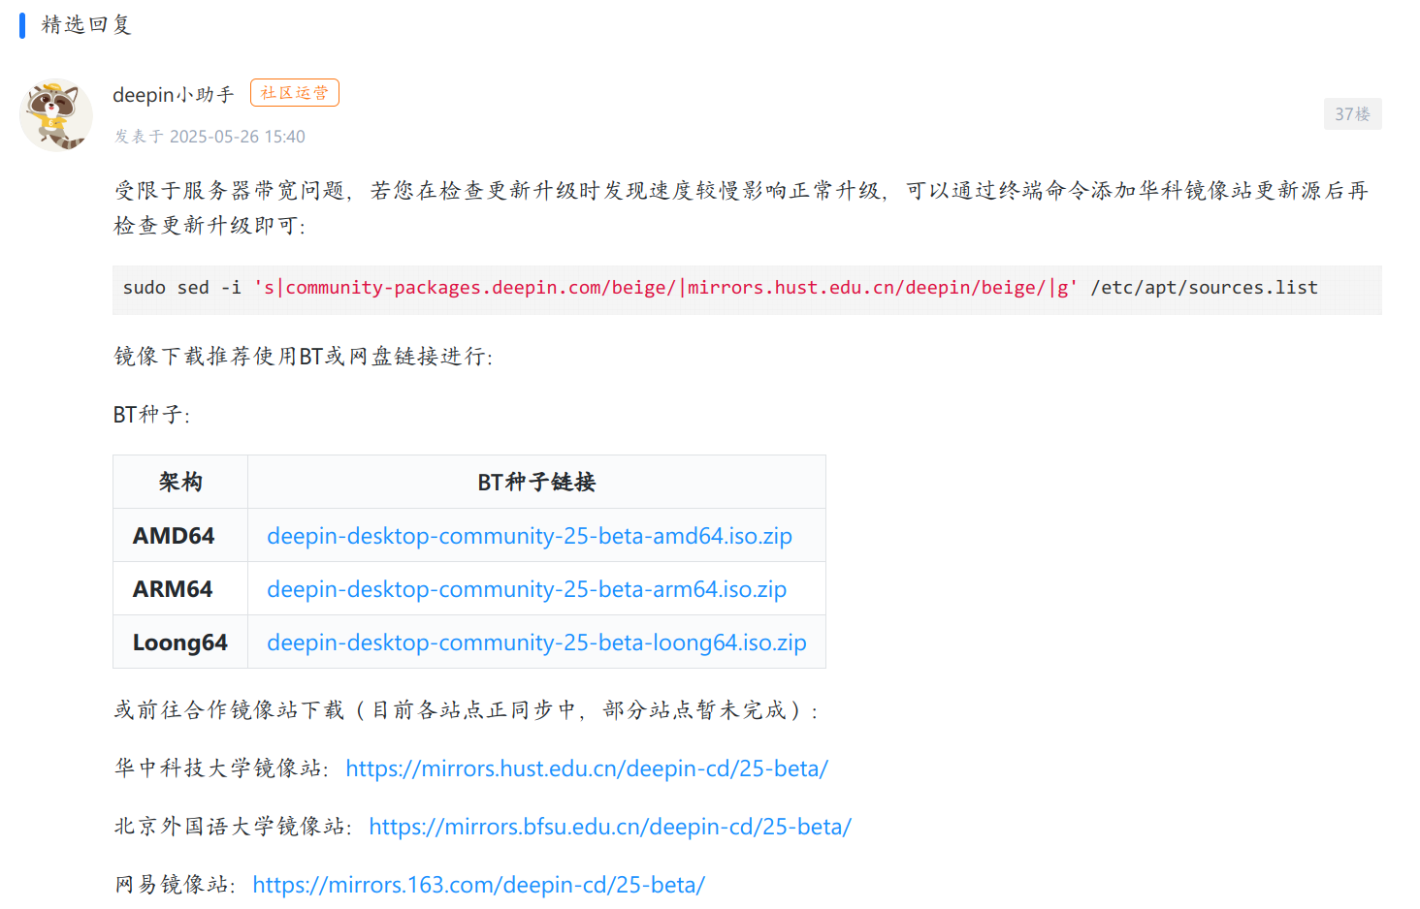The image size is (1420, 909).
Task: Click the 华中科技大学镜像站 label
Action: tap(221, 768)
